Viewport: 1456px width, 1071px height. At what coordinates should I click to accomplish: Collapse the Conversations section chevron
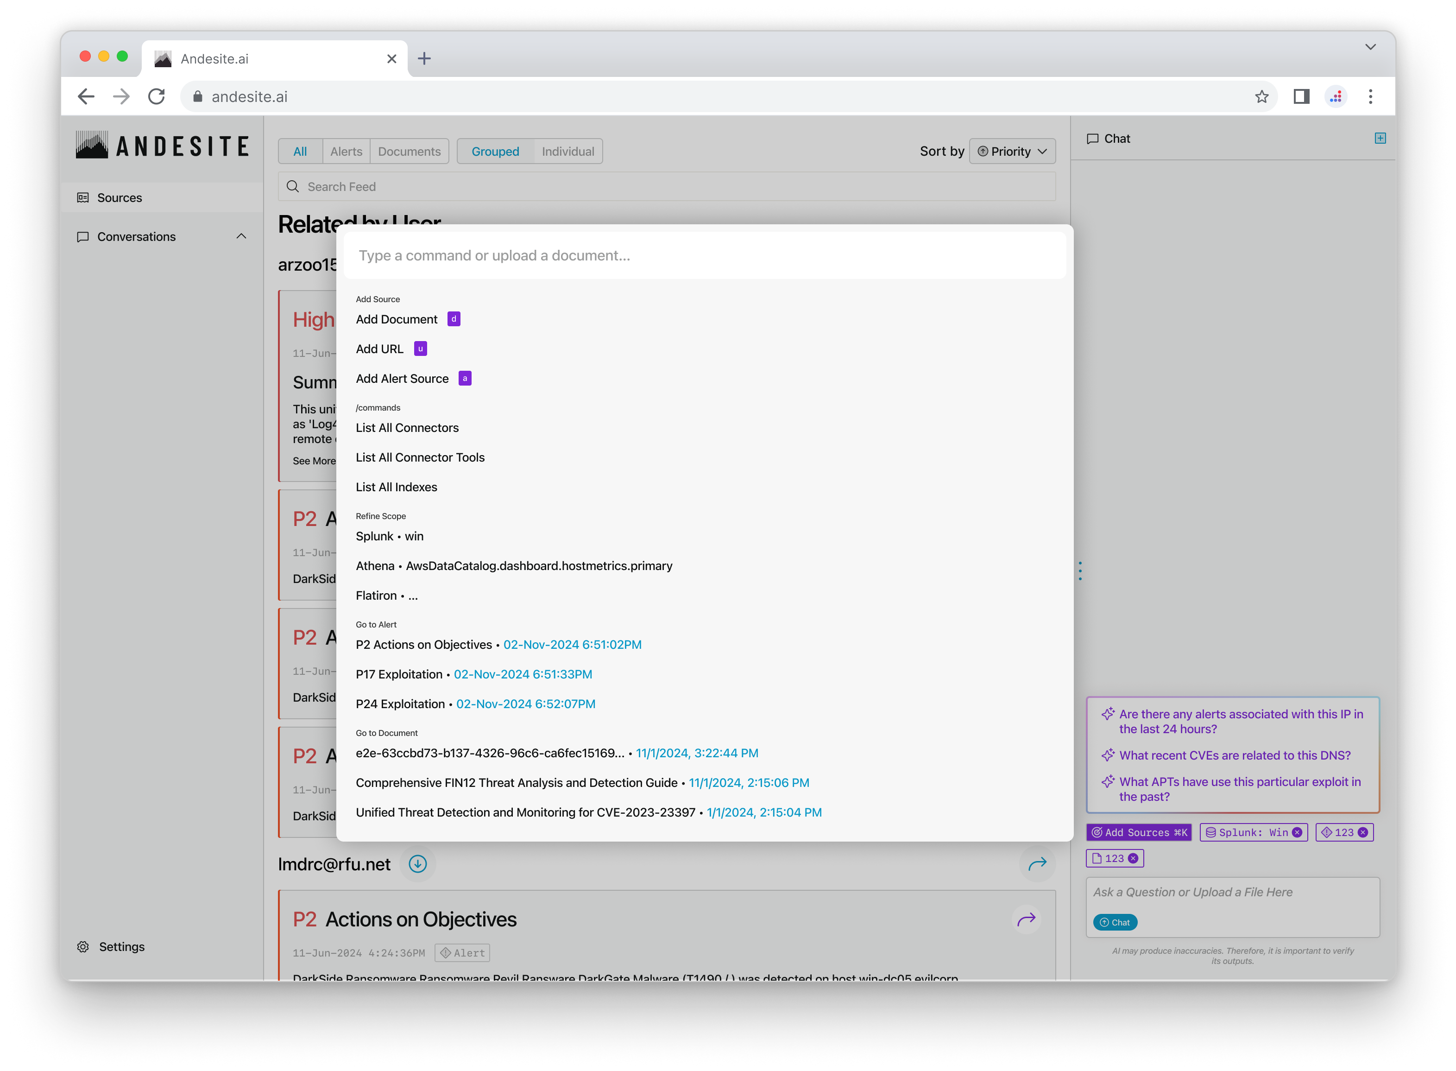pyautogui.click(x=241, y=237)
